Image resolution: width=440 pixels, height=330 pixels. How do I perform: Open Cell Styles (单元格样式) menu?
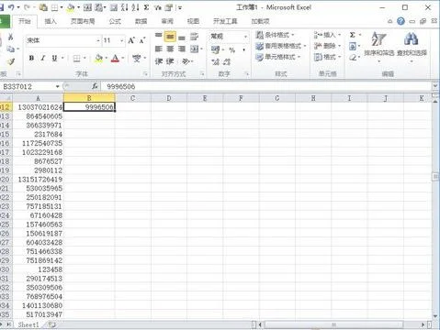pyautogui.click(x=278, y=57)
